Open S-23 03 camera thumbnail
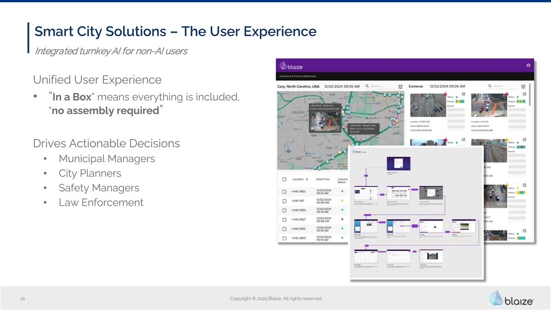551x310 pixels. [489, 105]
